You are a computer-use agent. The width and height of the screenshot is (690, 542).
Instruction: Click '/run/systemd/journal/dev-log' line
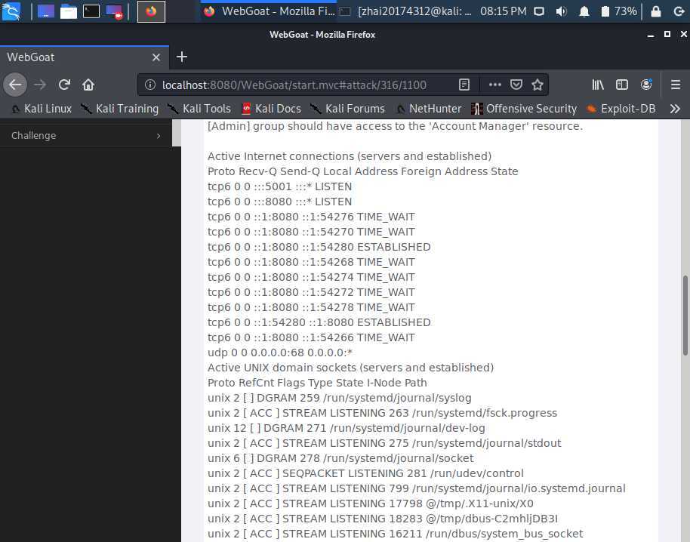click(x=346, y=428)
